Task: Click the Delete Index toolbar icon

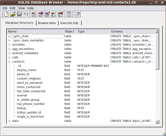Action: pyautogui.click(x=61, y=14)
